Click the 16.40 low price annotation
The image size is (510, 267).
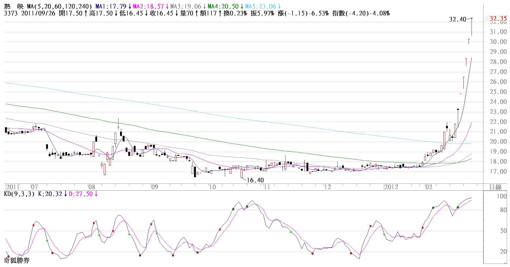click(x=255, y=180)
